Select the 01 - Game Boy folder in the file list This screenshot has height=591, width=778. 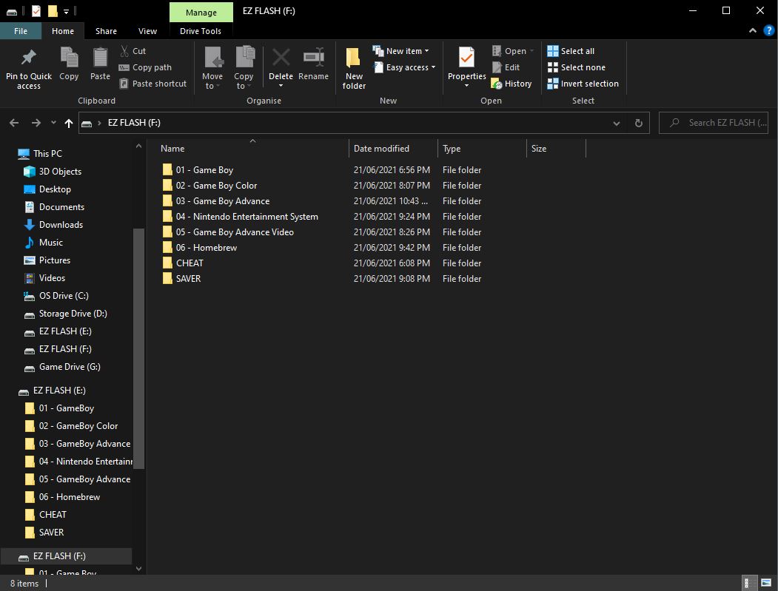pos(198,169)
